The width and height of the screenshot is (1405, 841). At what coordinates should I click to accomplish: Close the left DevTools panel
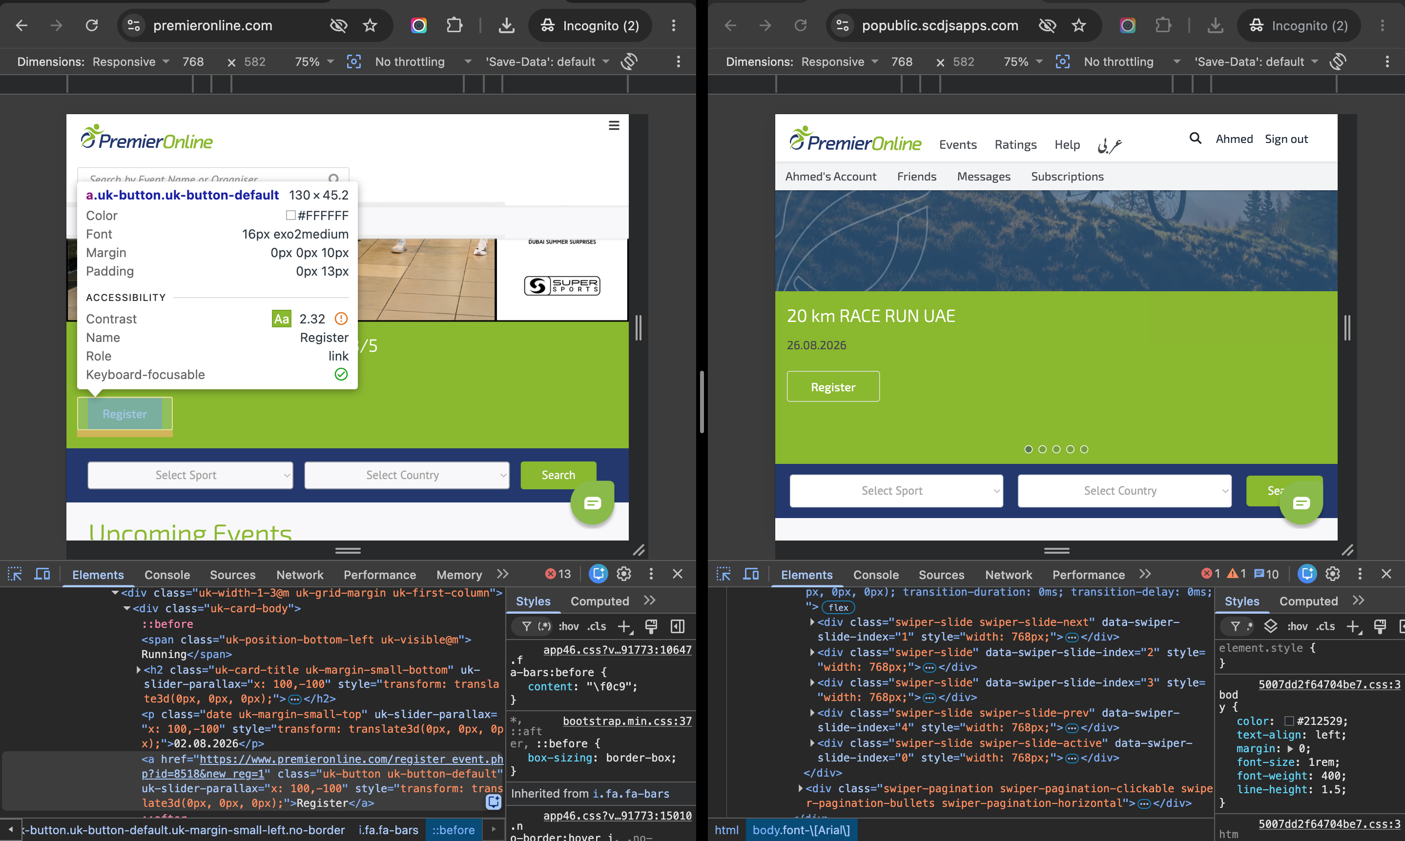(x=678, y=574)
